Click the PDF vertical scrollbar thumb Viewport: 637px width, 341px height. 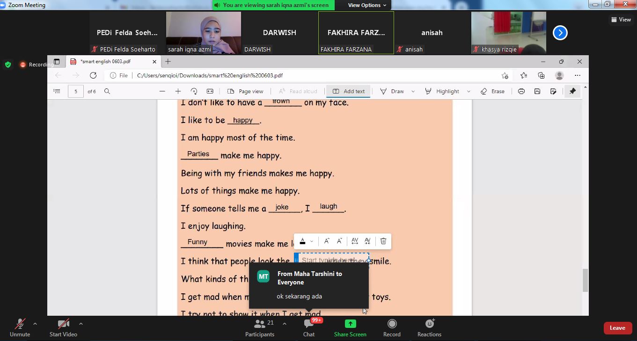[585, 281]
